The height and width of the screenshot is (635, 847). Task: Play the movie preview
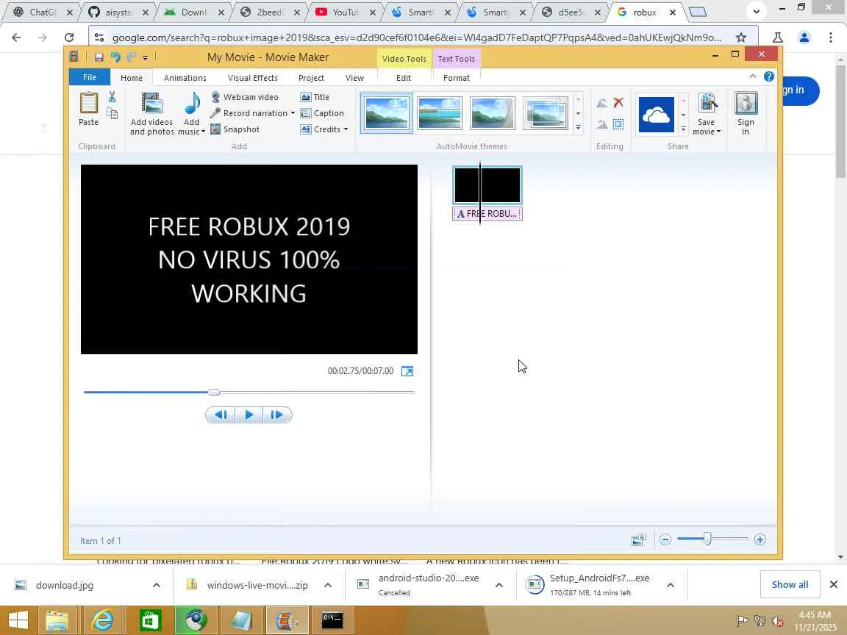point(249,415)
